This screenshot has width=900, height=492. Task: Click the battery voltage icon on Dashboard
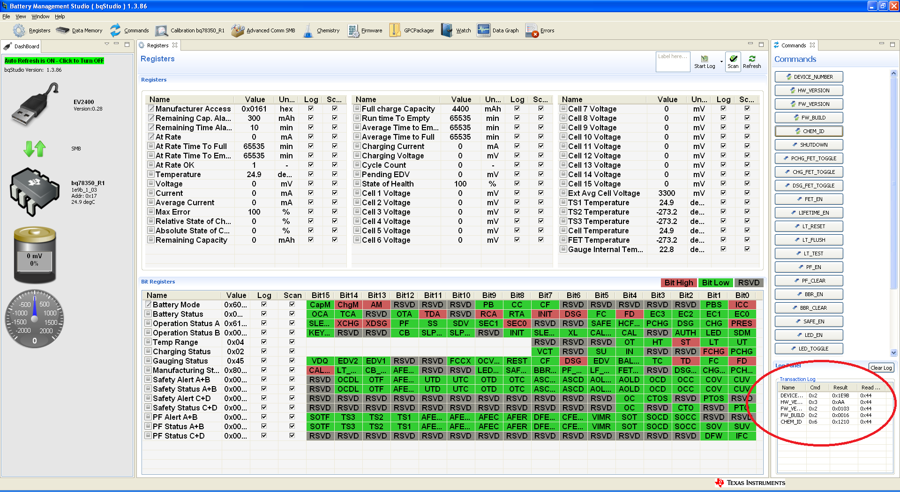coord(35,255)
